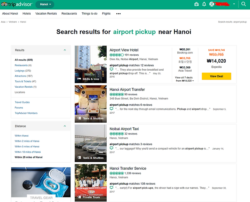Screen dimensions: 250x202
Task: Choose Within 5 miles of Hanoi
Action: coord(27,147)
